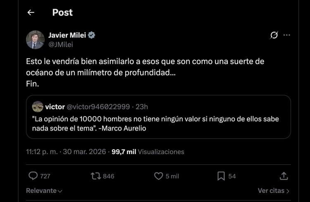
Task: Click the 11:12 p. m. post timestamp
Action: (x=42, y=152)
